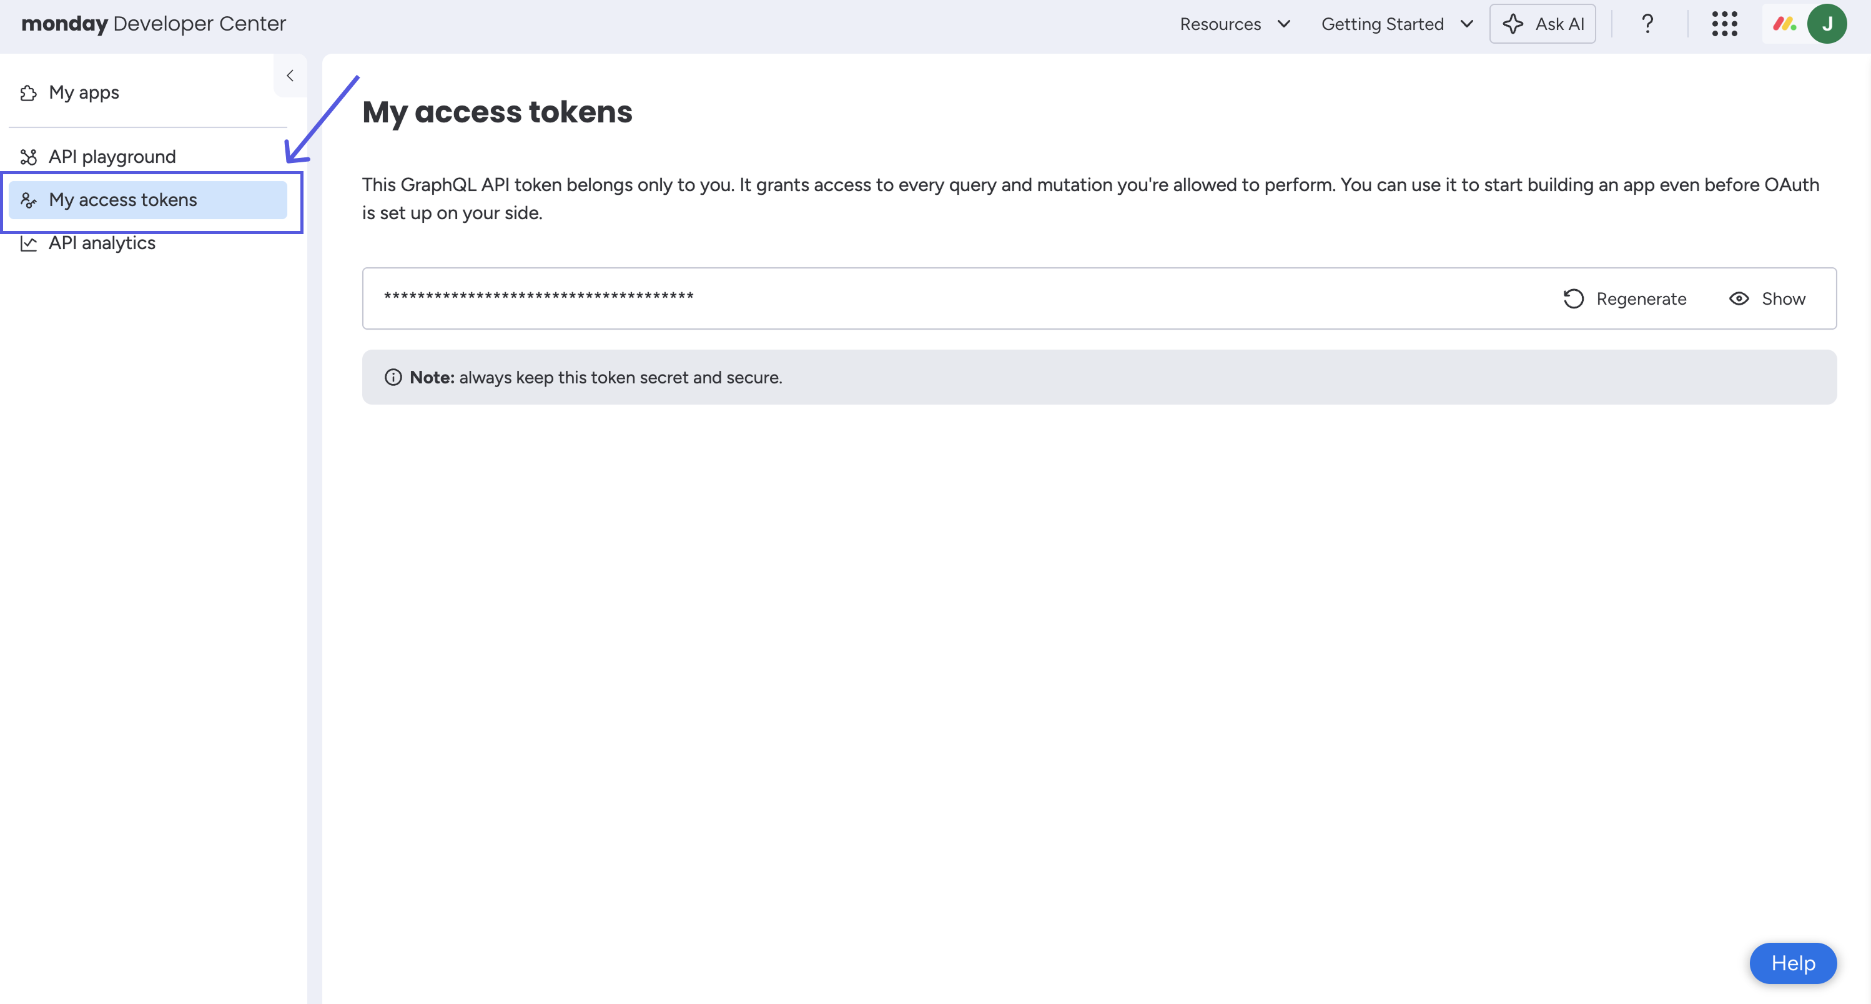
Task: Click the API analytics chart icon
Action: point(28,244)
